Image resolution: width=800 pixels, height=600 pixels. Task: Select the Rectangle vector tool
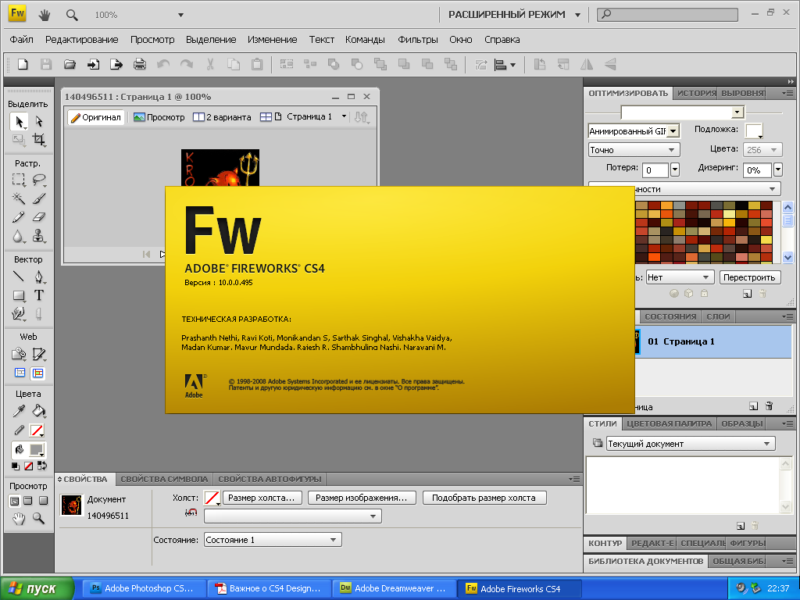pyautogui.click(x=19, y=295)
